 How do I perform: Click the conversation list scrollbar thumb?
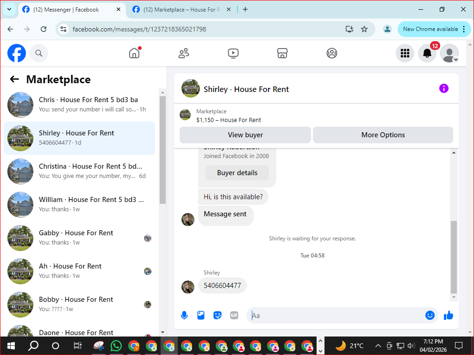162,150
